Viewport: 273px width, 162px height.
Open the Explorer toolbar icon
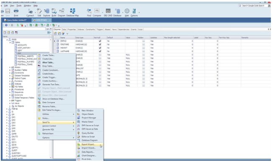pyautogui.click(x=46, y=11)
